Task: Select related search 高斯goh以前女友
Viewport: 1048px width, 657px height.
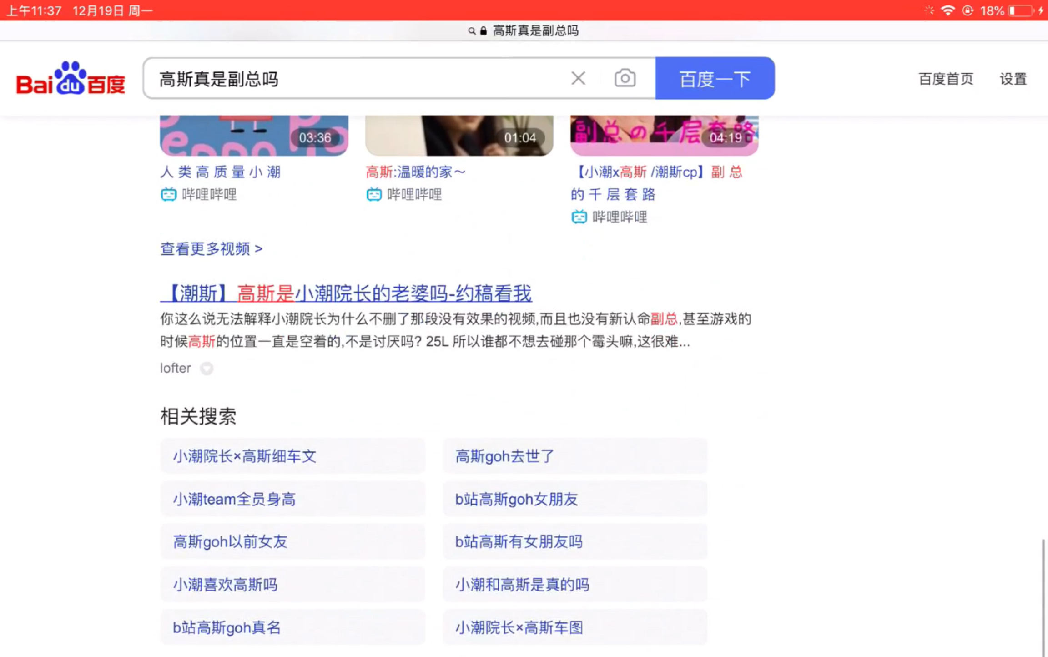Action: (x=293, y=541)
